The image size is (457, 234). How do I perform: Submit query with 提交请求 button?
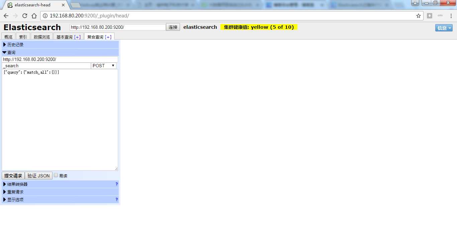pyautogui.click(x=13, y=176)
